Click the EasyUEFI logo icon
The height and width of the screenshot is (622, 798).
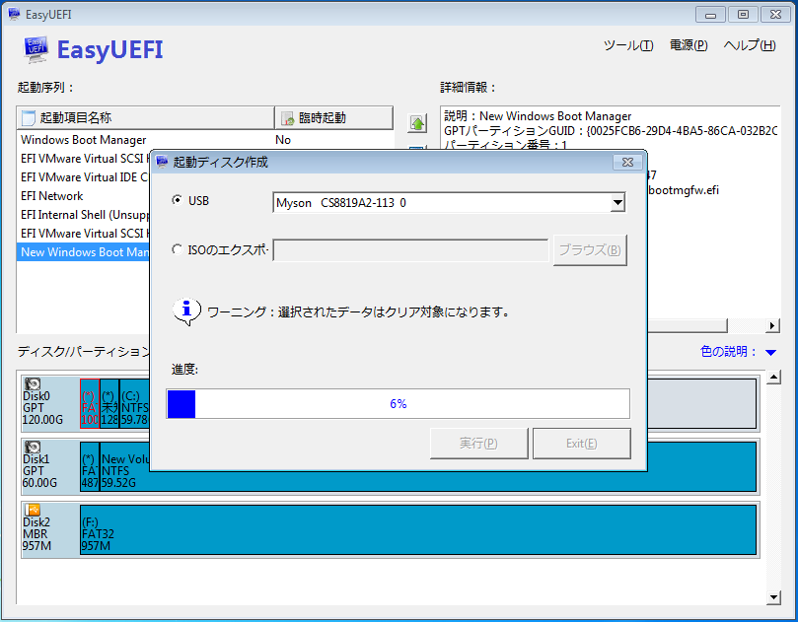click(36, 49)
